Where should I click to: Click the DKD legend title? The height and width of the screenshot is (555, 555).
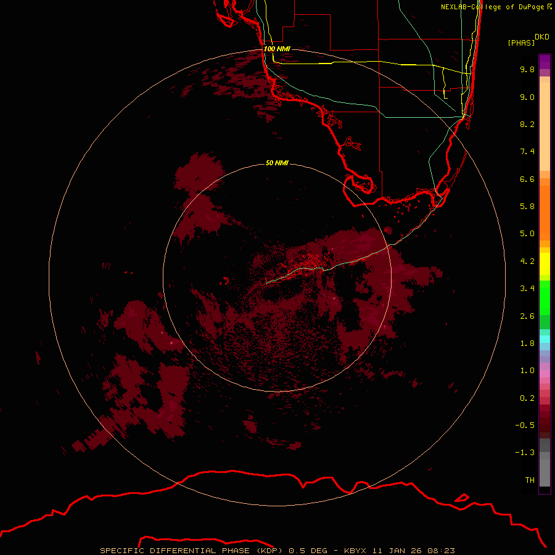click(541, 37)
